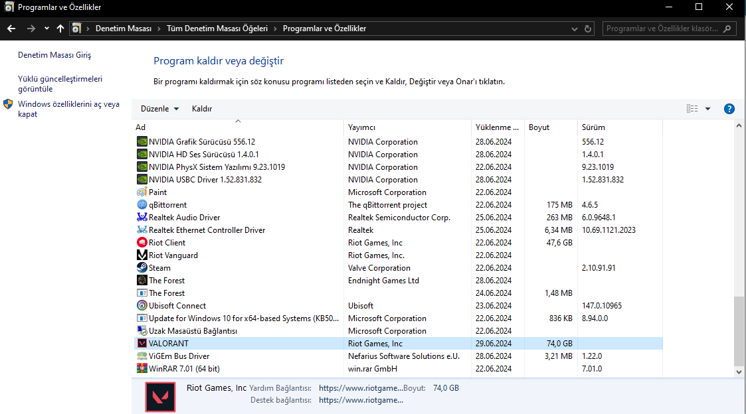Select the Steam row name

tap(159, 268)
